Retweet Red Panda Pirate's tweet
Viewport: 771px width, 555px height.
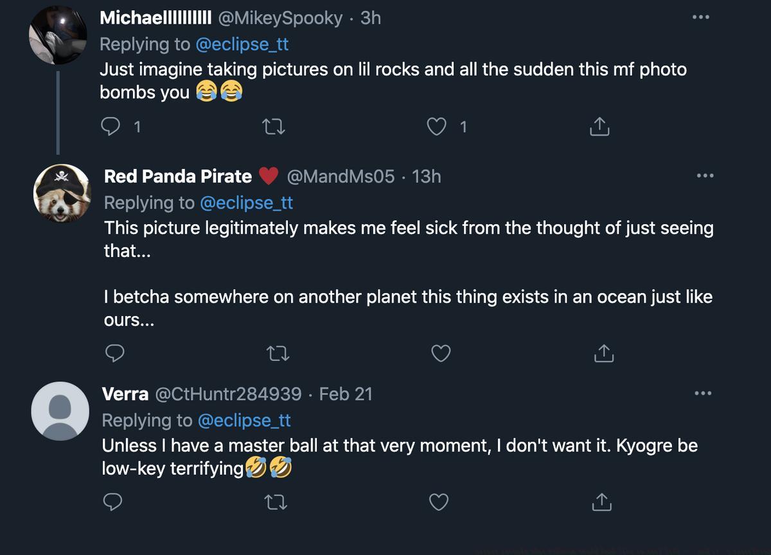tap(278, 353)
